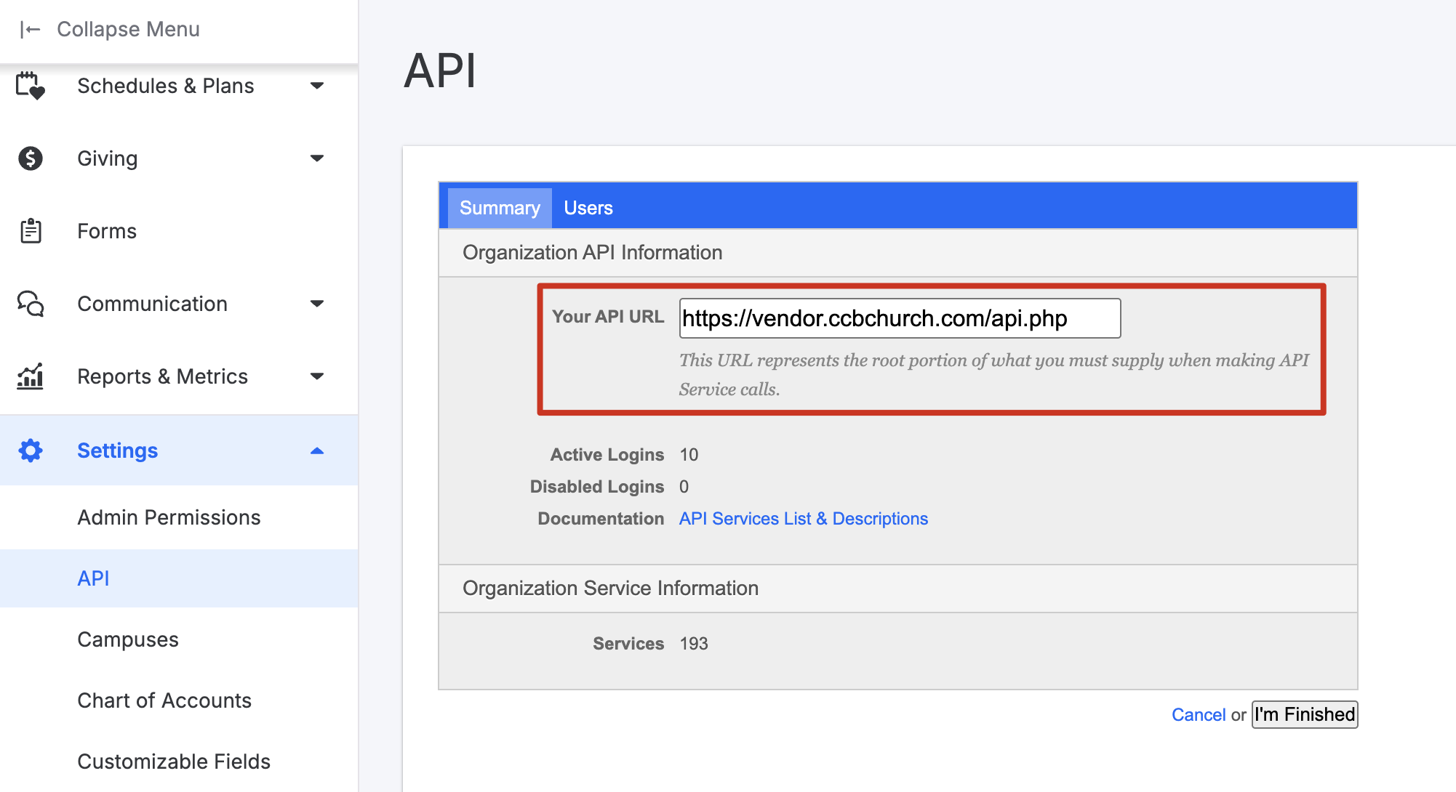Click the Communication chat bubbles icon
The height and width of the screenshot is (792, 1456).
[31, 304]
